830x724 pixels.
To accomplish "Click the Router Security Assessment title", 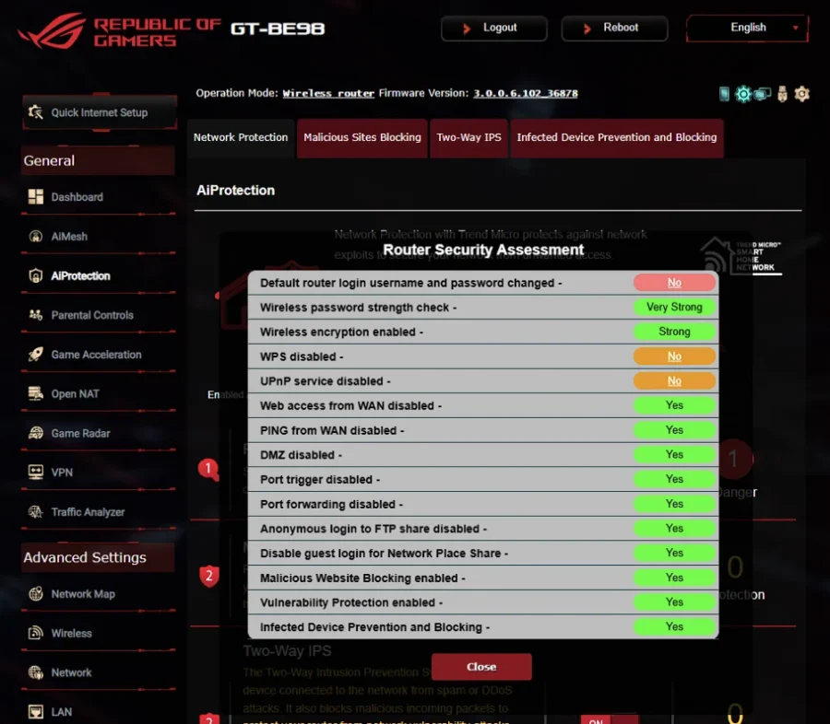I will coord(483,250).
